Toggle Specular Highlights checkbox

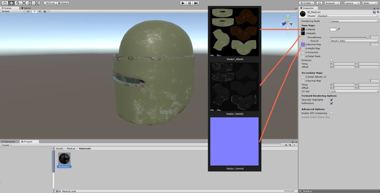[x=331, y=100]
